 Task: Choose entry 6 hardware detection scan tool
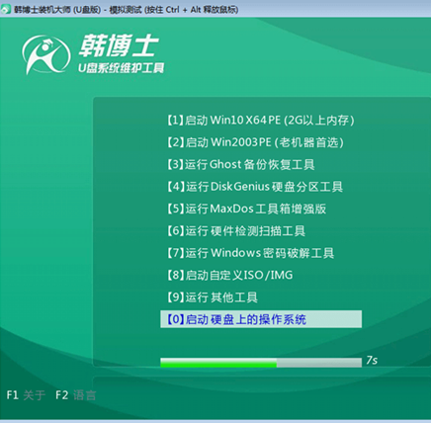point(235,230)
